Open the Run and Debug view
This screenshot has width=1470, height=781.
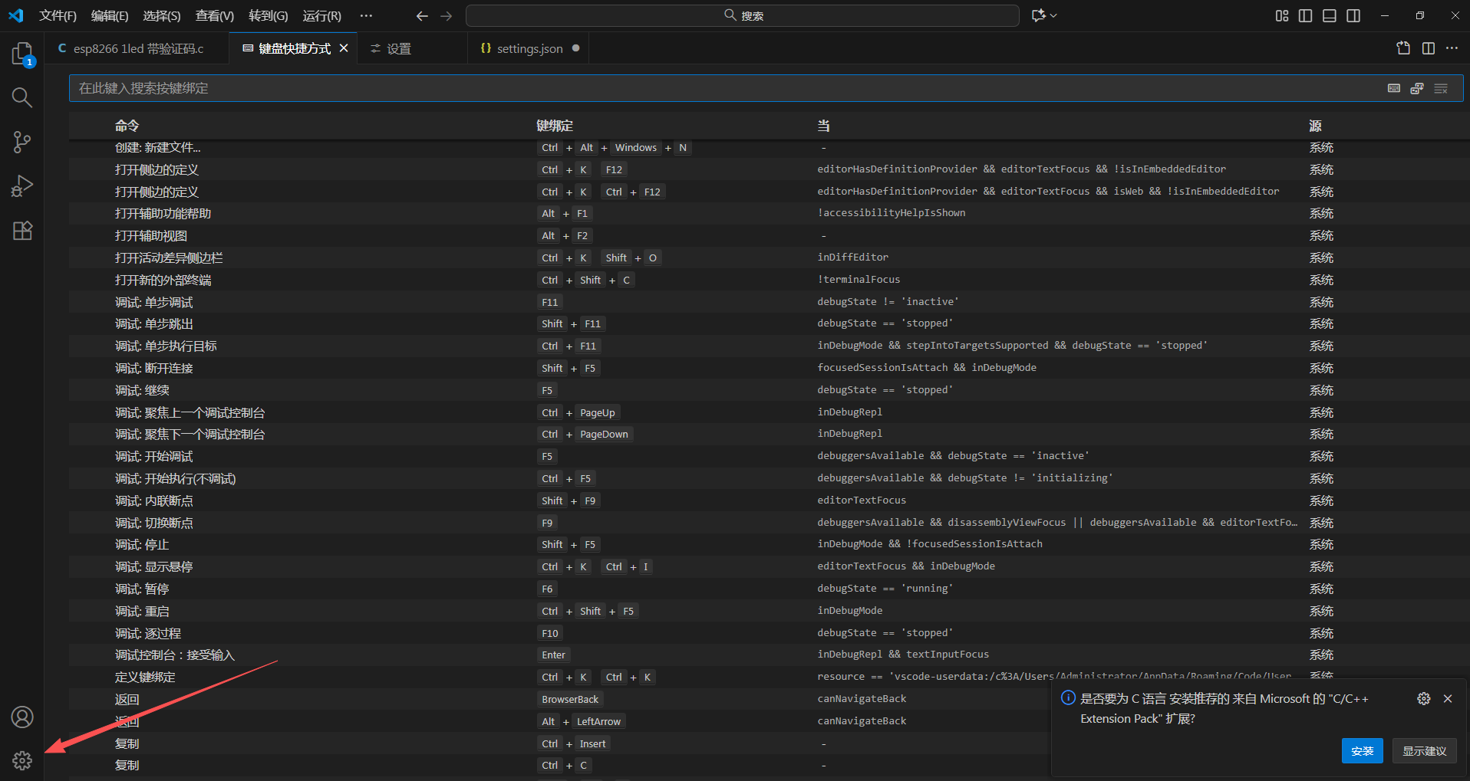(x=22, y=186)
